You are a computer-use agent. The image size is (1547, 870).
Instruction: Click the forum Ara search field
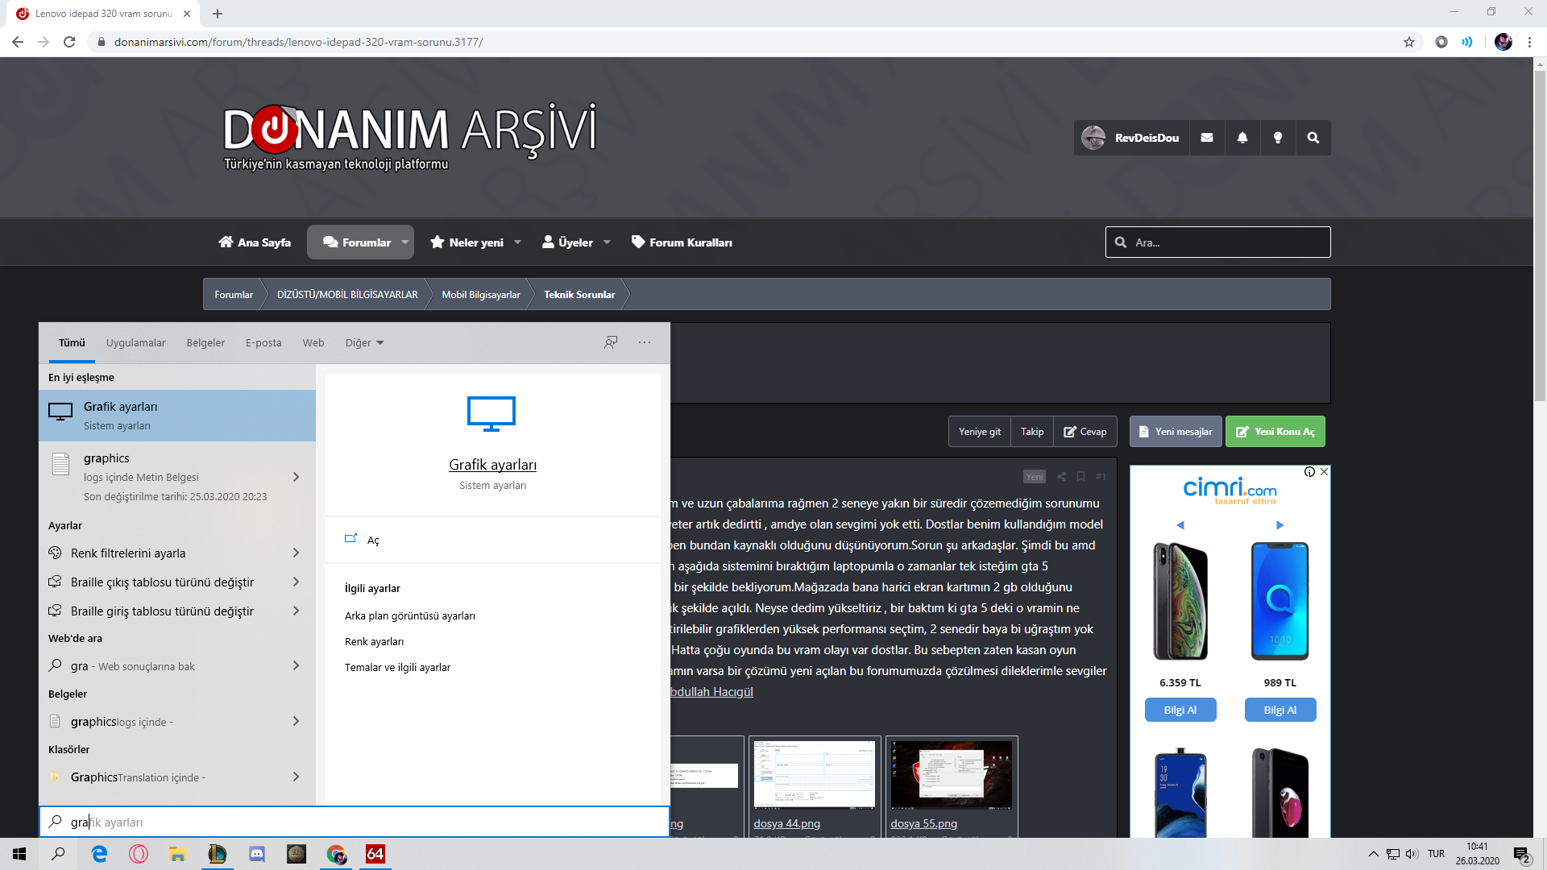tap(1217, 242)
